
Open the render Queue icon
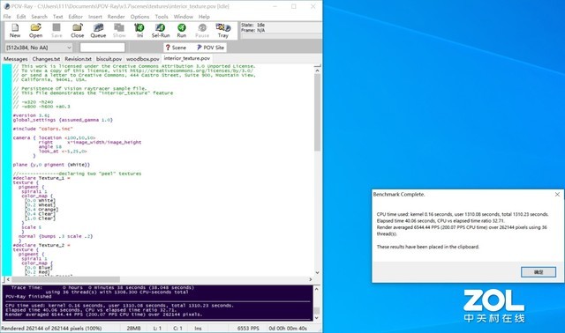98,31
